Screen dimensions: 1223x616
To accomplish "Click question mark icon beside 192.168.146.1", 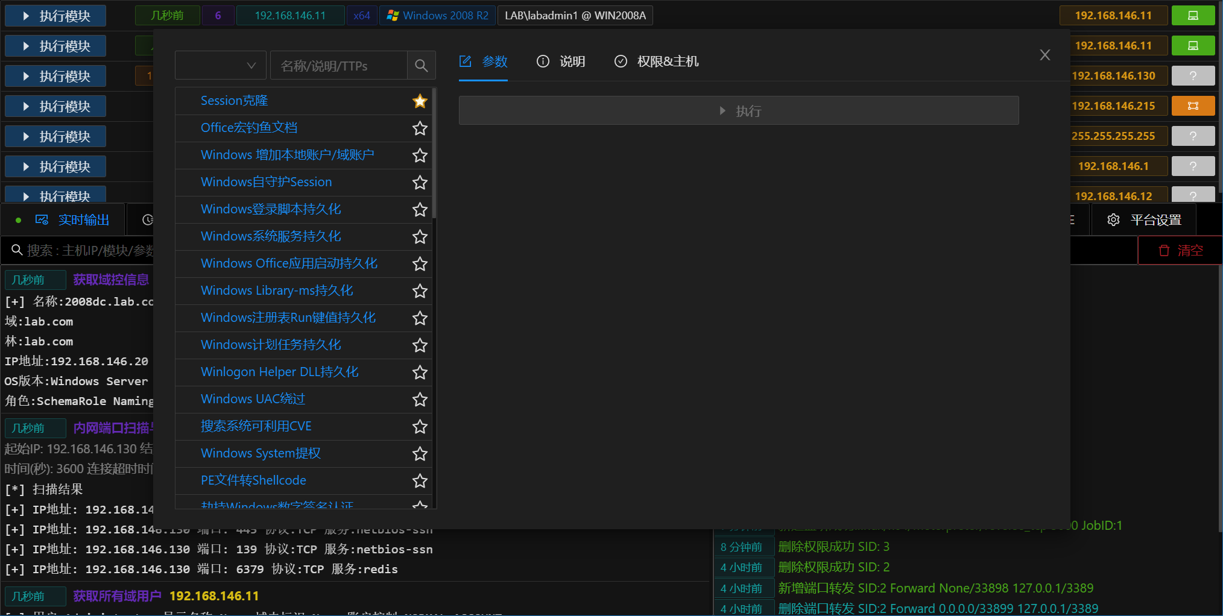I will point(1192,166).
